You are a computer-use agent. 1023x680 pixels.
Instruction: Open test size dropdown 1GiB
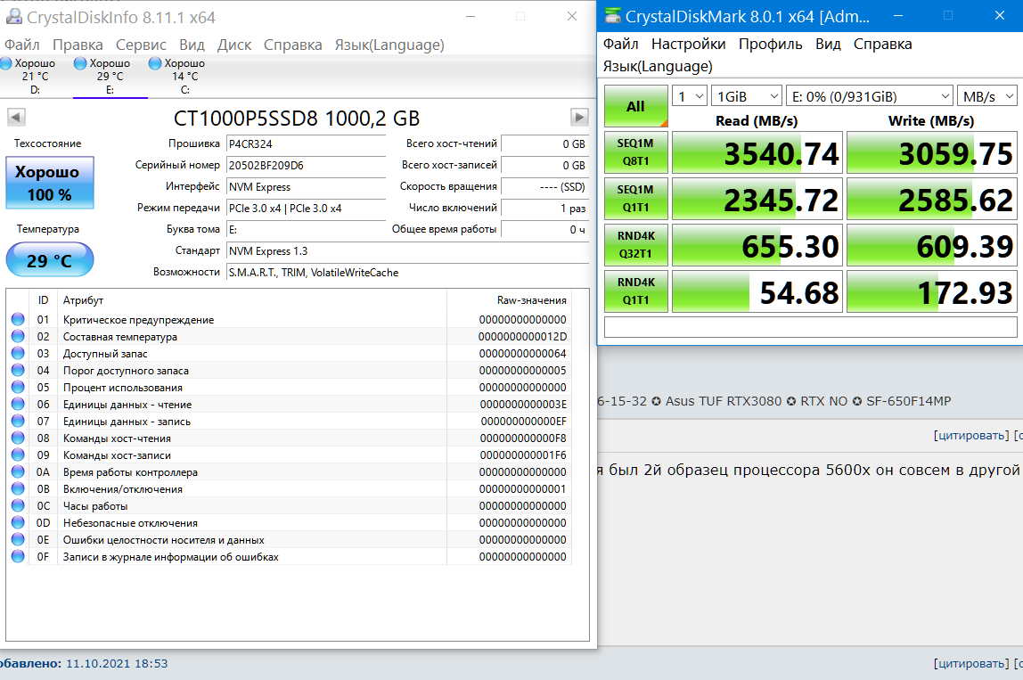[747, 96]
